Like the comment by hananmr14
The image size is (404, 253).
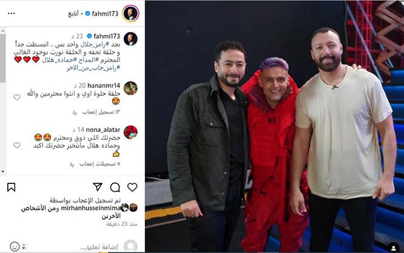[x=17, y=97]
